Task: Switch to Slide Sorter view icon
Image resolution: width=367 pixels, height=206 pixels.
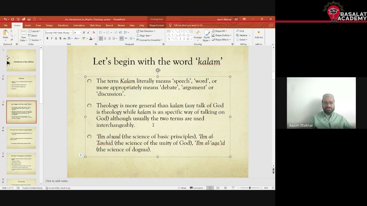Action: 218,188
